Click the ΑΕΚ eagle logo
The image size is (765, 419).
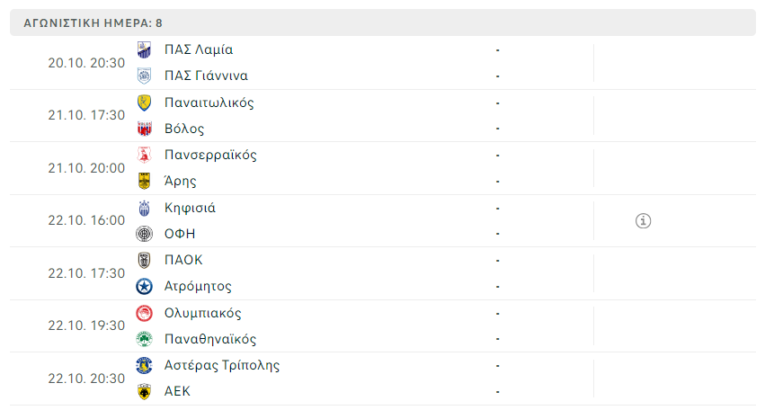tap(144, 392)
